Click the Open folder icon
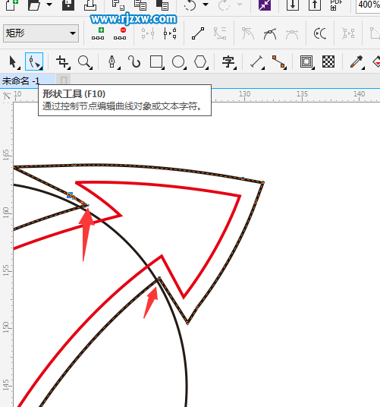 [34, 5]
